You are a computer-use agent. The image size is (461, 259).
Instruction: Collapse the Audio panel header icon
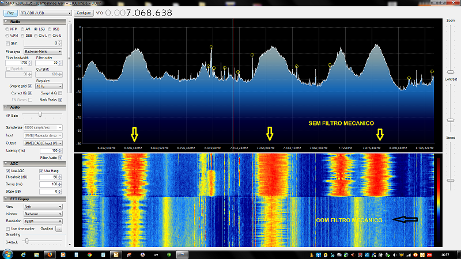point(6,107)
